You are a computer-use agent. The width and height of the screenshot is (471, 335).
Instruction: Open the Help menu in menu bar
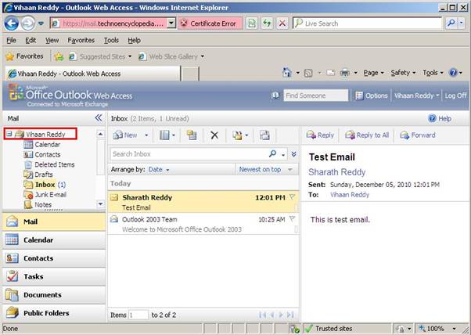[134, 40]
